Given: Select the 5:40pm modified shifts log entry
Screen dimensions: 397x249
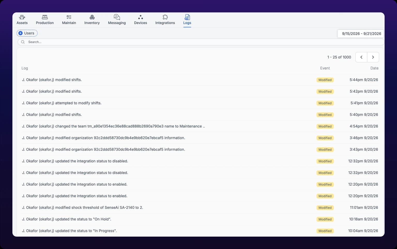Looking at the screenshot, I should click(200, 115).
